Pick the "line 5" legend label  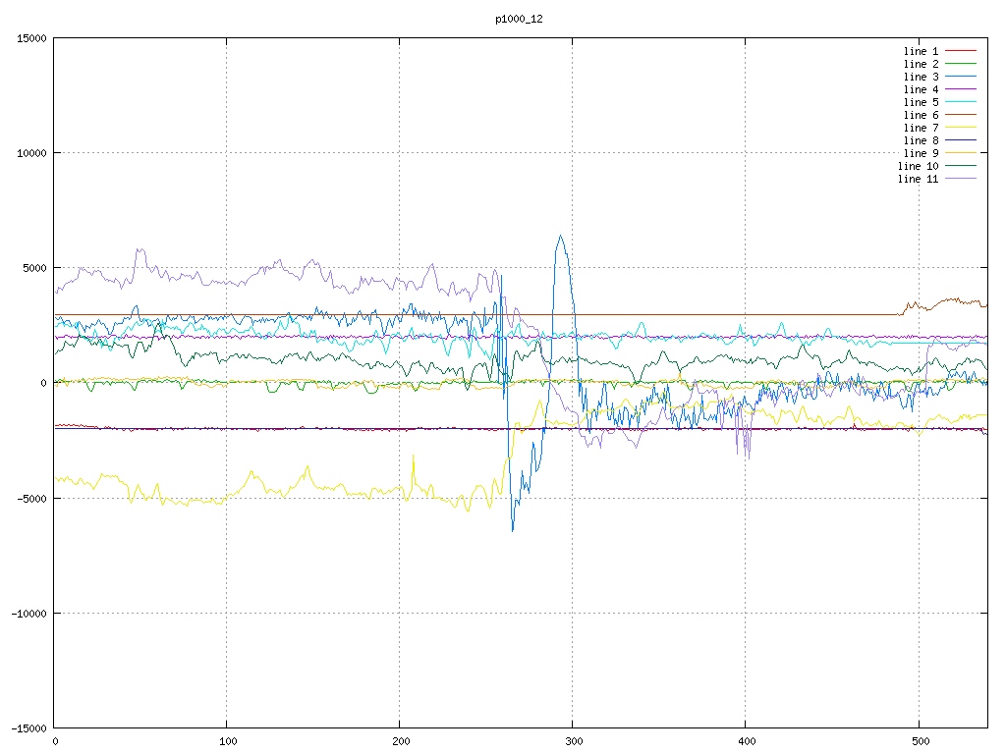point(921,102)
